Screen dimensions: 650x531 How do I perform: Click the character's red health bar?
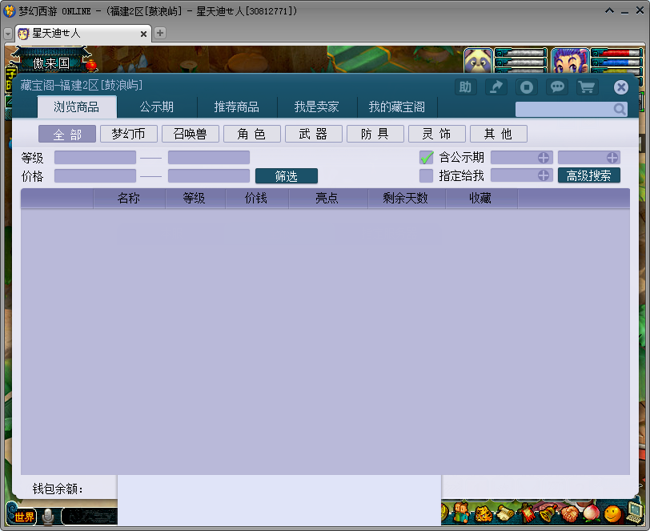coord(616,53)
